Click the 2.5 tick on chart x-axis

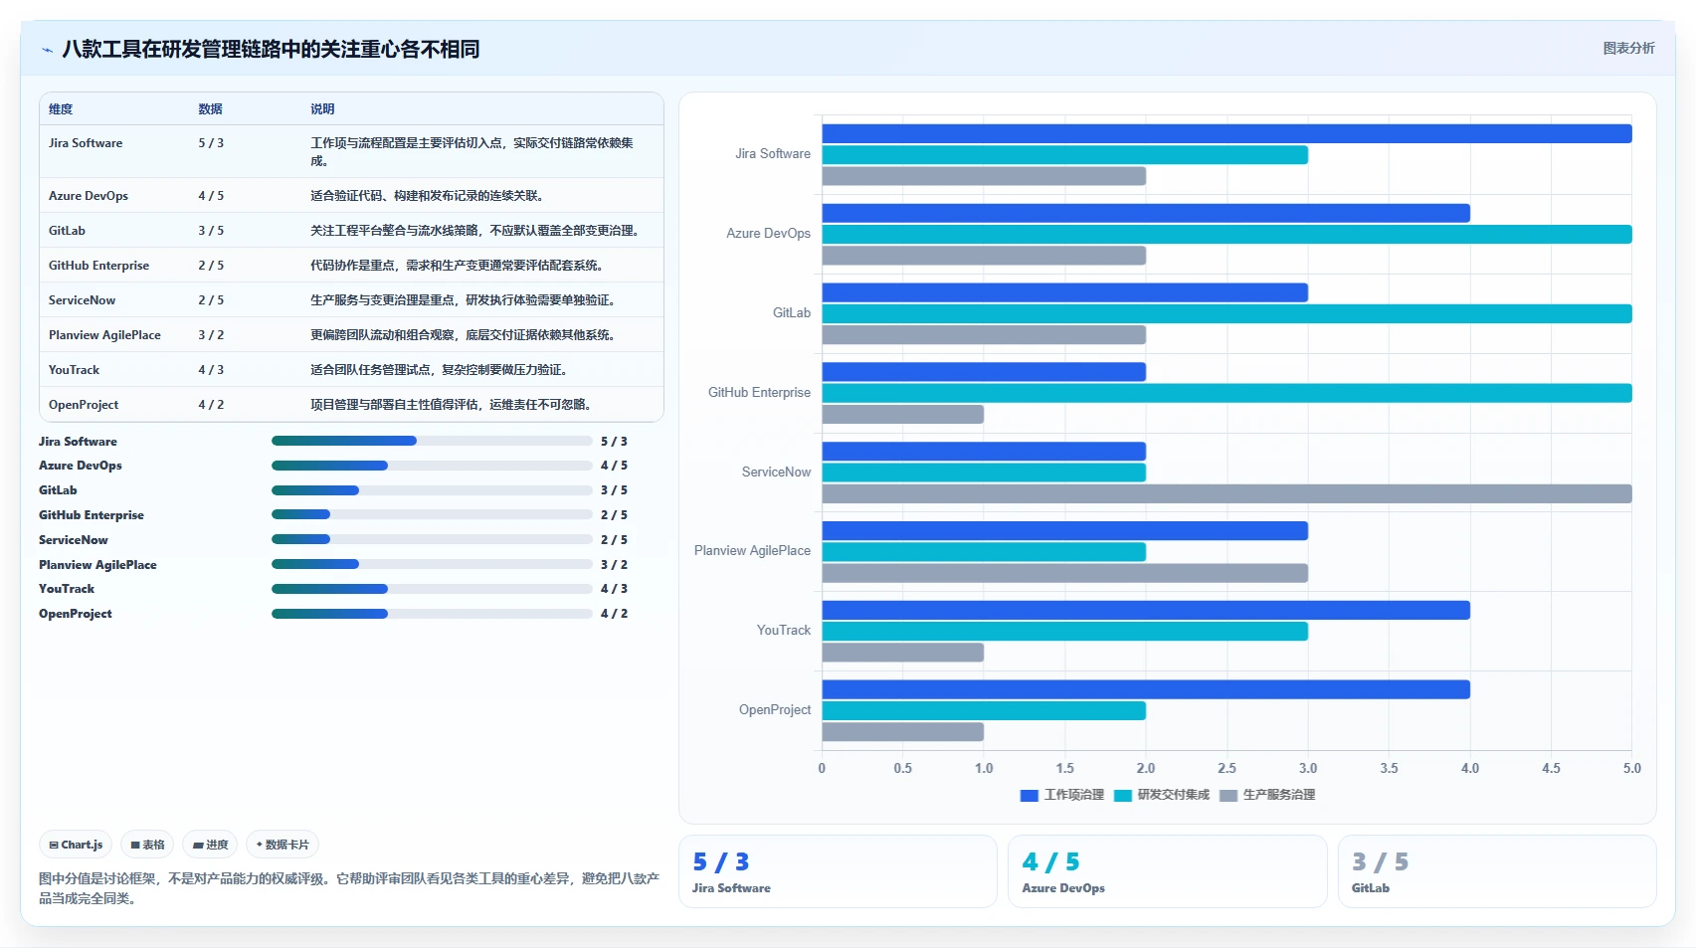1226,768
